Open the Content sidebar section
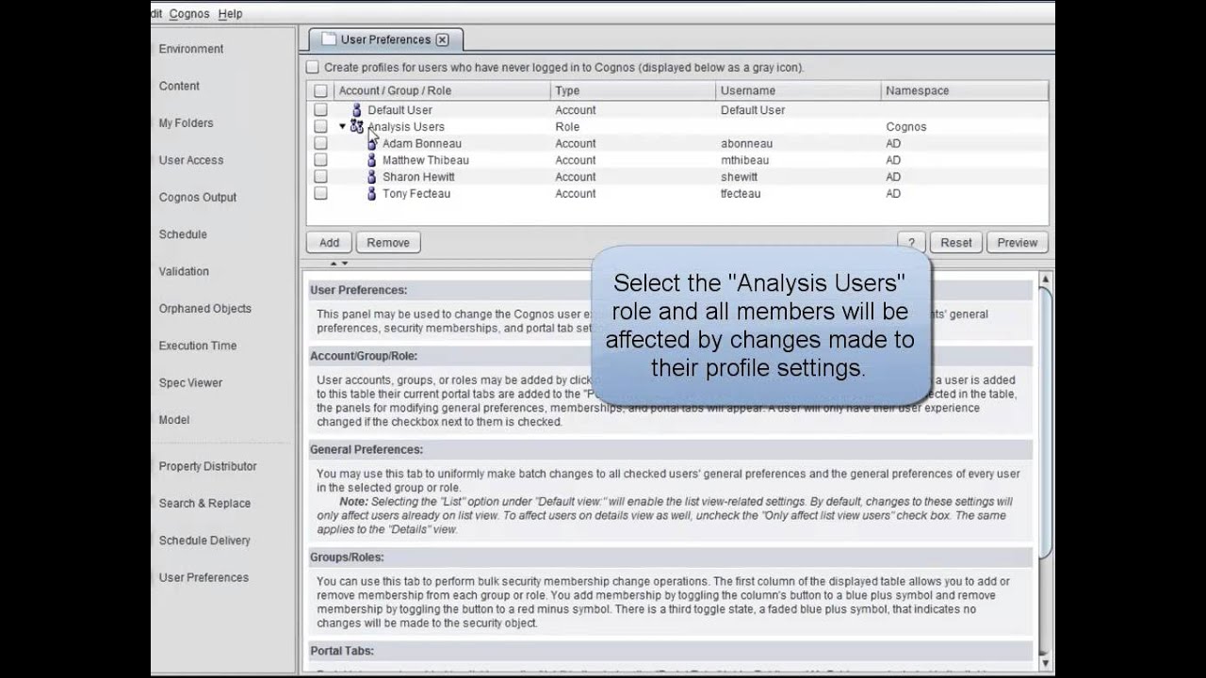The width and height of the screenshot is (1206, 678). (179, 86)
